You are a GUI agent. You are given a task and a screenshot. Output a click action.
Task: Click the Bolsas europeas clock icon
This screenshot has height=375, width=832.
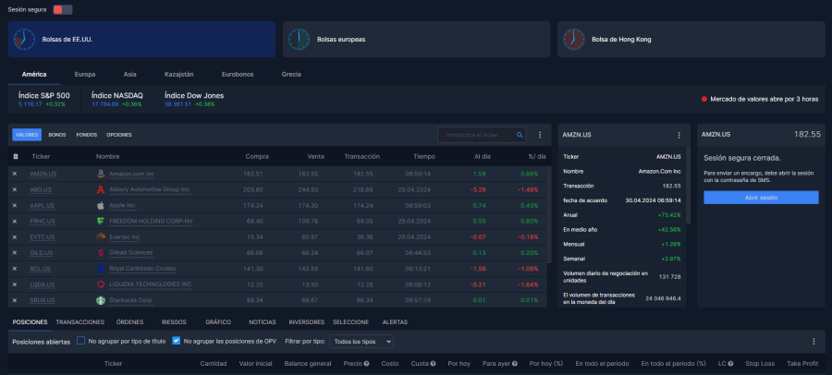300,39
